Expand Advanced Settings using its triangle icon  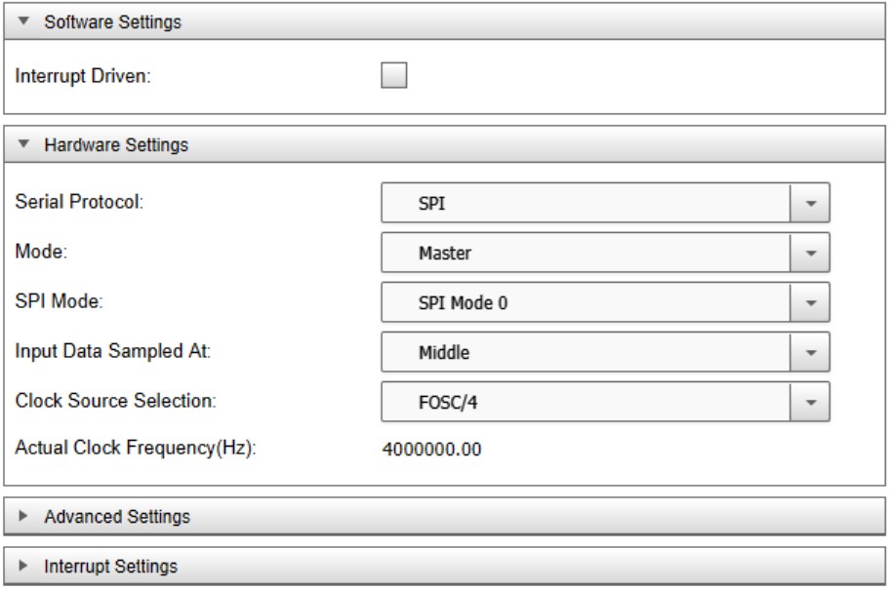25,516
